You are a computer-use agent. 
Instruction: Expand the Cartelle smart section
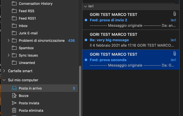point(4,71)
